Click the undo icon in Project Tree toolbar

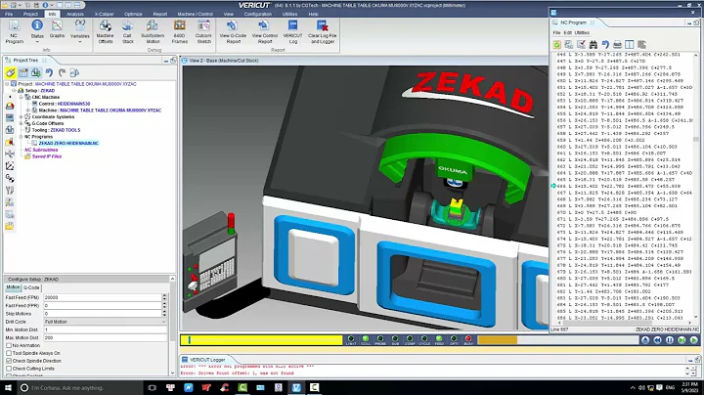tap(49, 72)
